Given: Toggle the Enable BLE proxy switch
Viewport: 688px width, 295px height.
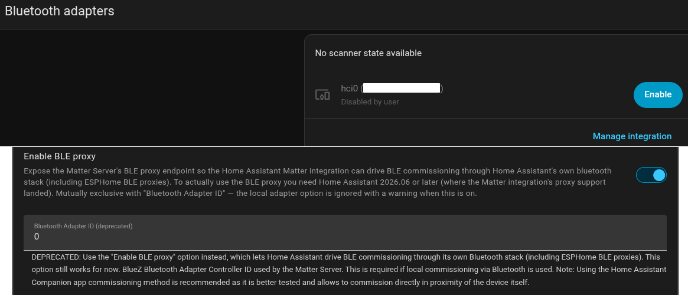Looking at the screenshot, I should point(651,175).
